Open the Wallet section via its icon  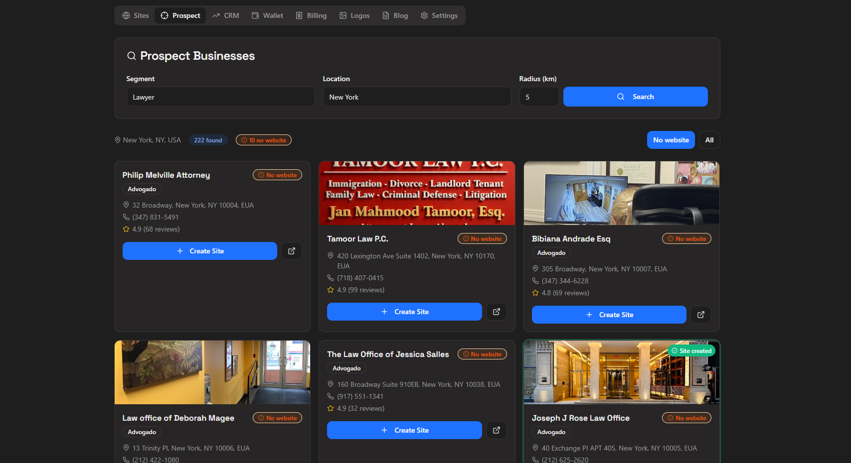[255, 15]
